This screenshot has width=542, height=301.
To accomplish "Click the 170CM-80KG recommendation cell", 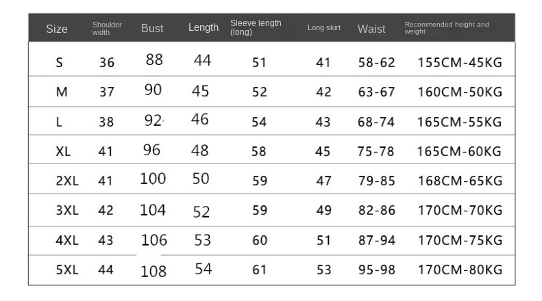I will pyautogui.click(x=460, y=270).
